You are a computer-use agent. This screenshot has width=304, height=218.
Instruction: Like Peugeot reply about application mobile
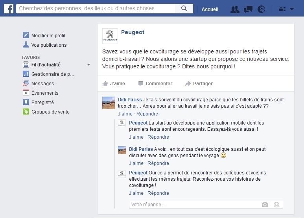136,137
